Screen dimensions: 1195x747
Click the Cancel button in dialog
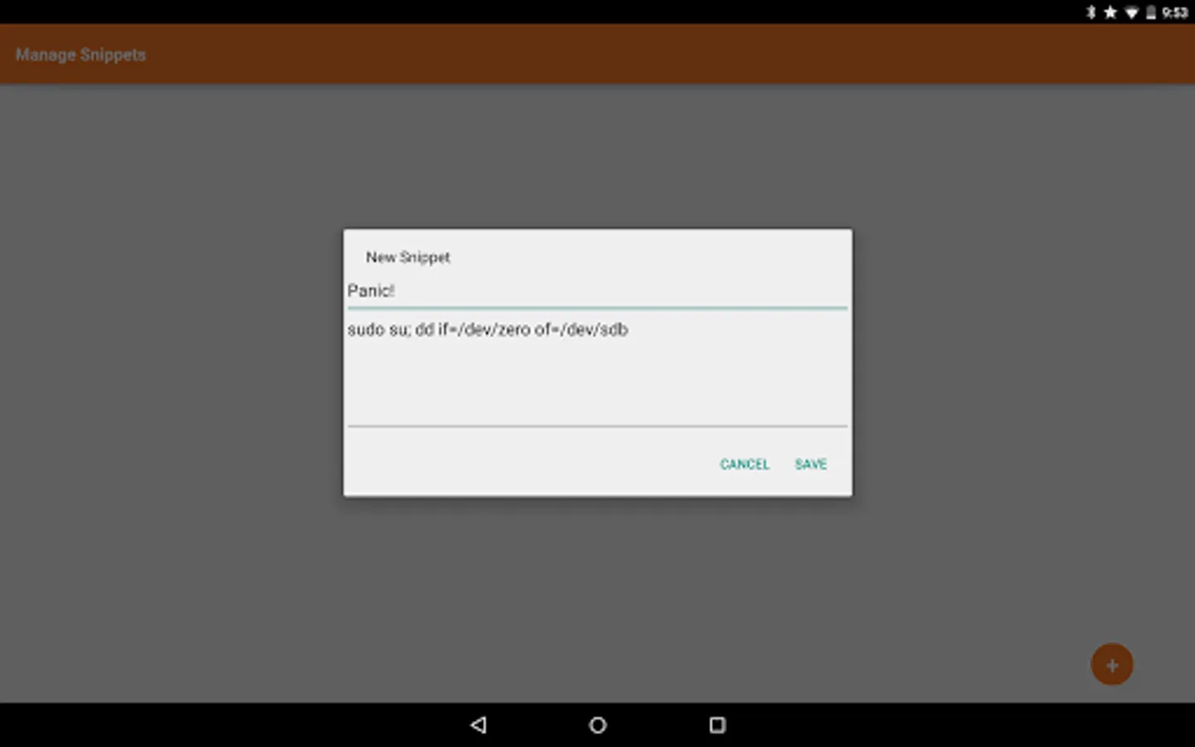tap(744, 464)
